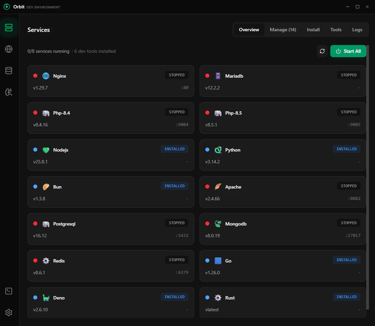Screen dimensions: 375x326
Task: Open the database sidebar icon
Action: point(9,71)
